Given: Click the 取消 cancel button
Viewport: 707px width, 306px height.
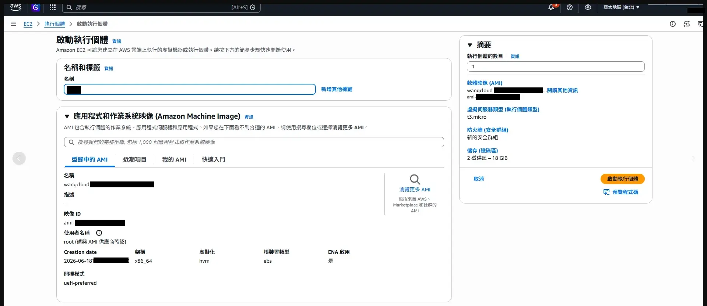Looking at the screenshot, I should (479, 179).
